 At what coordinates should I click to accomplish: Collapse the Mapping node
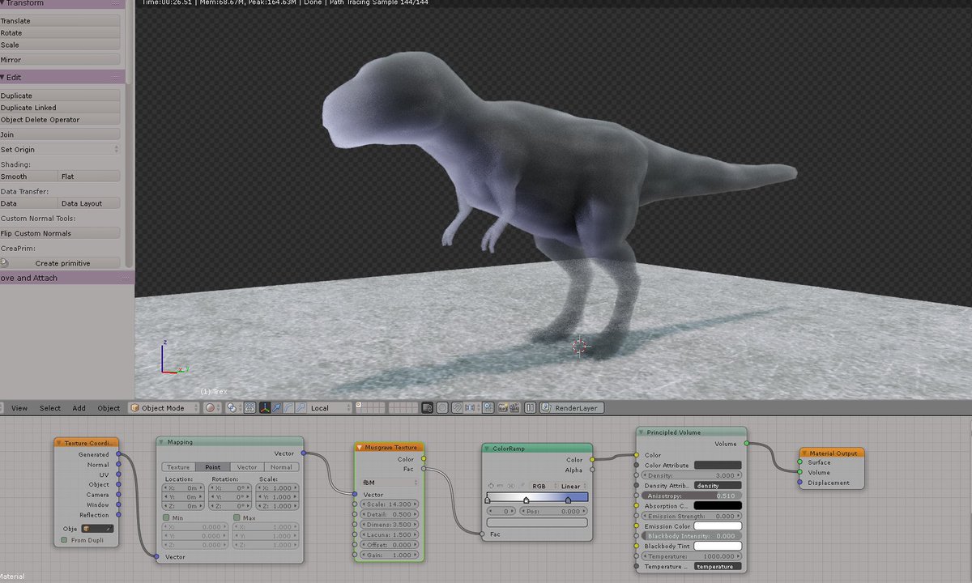[161, 442]
